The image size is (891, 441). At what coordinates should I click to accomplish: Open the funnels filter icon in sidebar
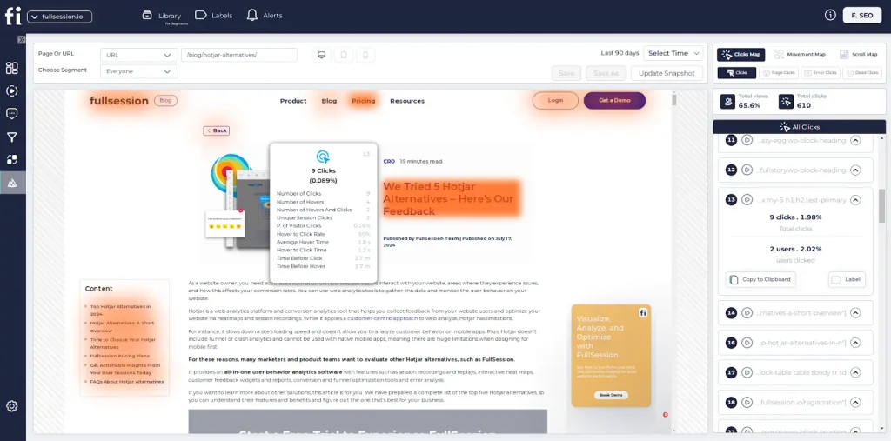[x=11, y=137]
